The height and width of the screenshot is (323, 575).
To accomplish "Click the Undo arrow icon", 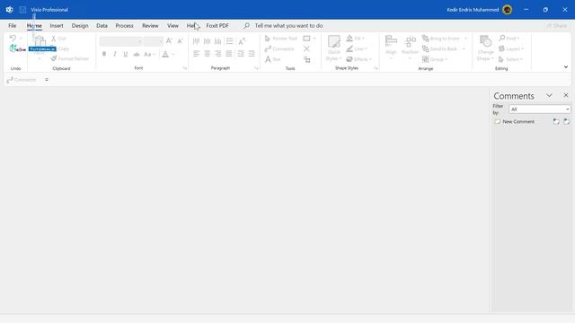I will coord(13,38).
